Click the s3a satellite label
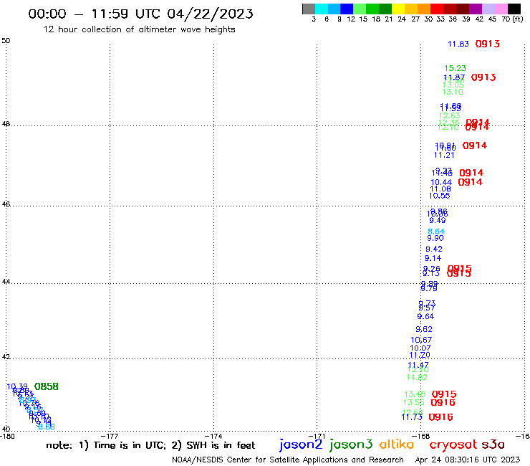 tap(493, 444)
